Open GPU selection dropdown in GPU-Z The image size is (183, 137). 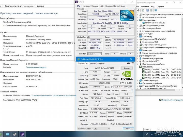coord(94,129)
